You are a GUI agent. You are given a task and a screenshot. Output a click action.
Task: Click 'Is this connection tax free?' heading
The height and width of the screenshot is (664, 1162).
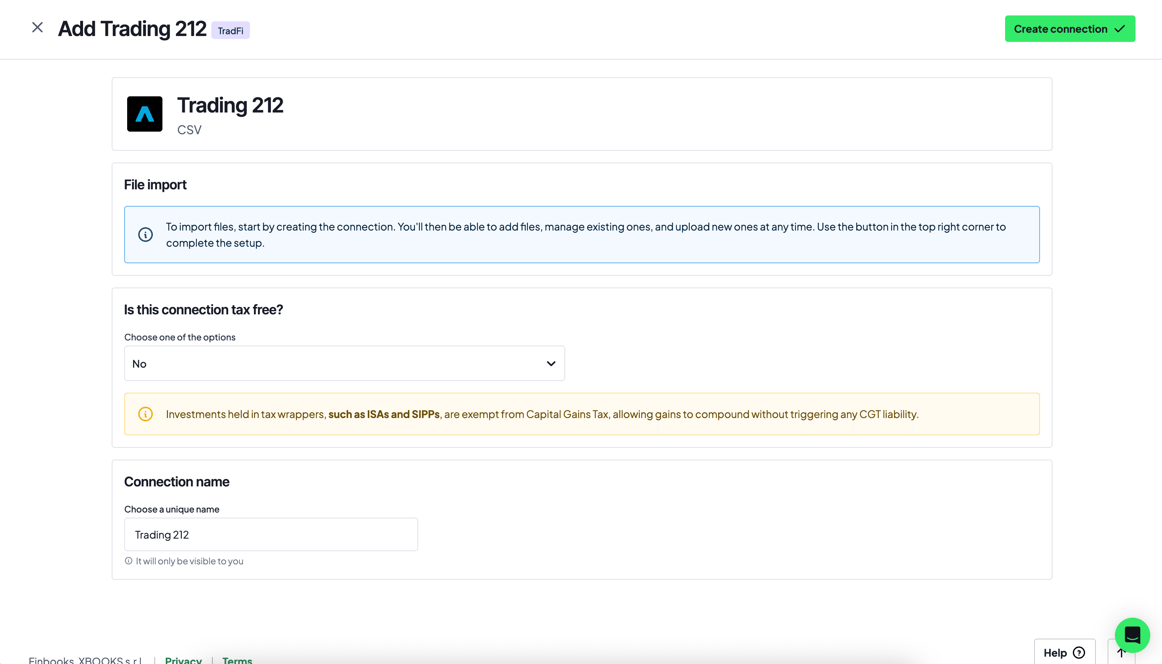(x=204, y=310)
